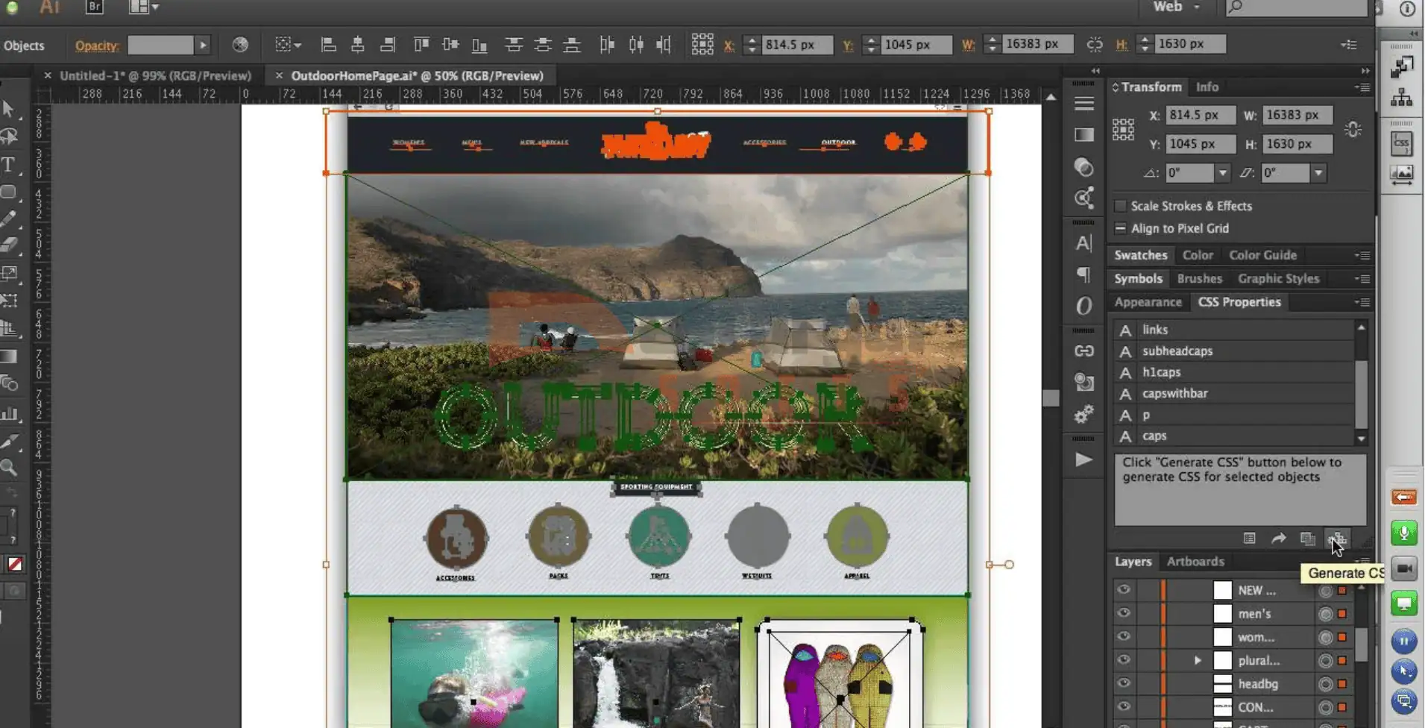Screen dimensions: 1425x728
Task: Expand the plural layer disclosure triangle
Action: 1198,660
